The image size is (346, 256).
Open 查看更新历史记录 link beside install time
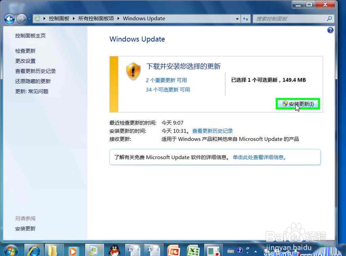[x=212, y=131]
